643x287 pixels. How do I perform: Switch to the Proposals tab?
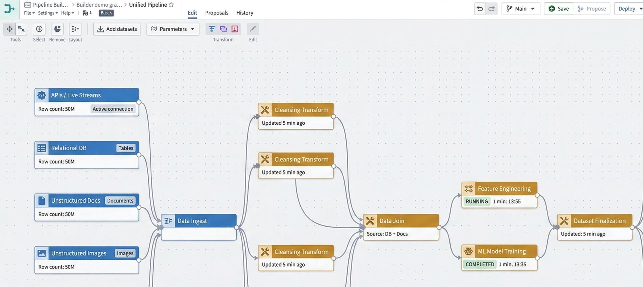tap(217, 13)
